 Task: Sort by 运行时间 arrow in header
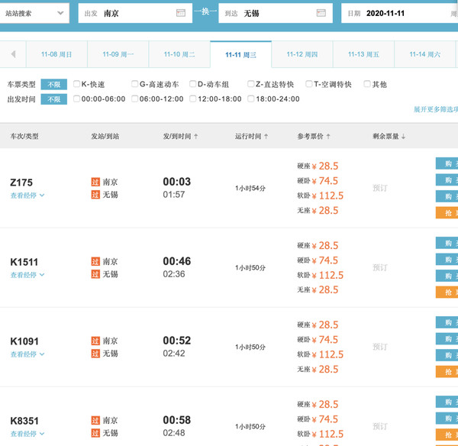tap(266, 136)
